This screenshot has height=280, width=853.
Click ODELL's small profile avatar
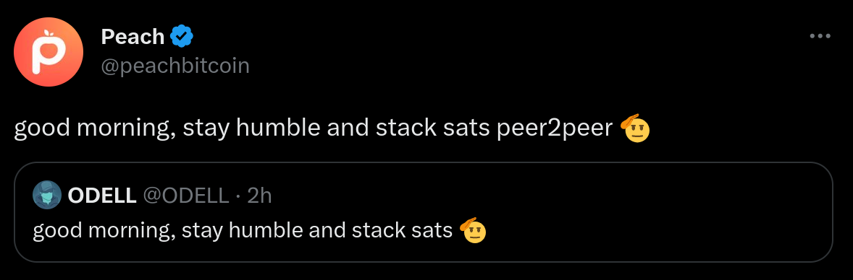[47, 195]
